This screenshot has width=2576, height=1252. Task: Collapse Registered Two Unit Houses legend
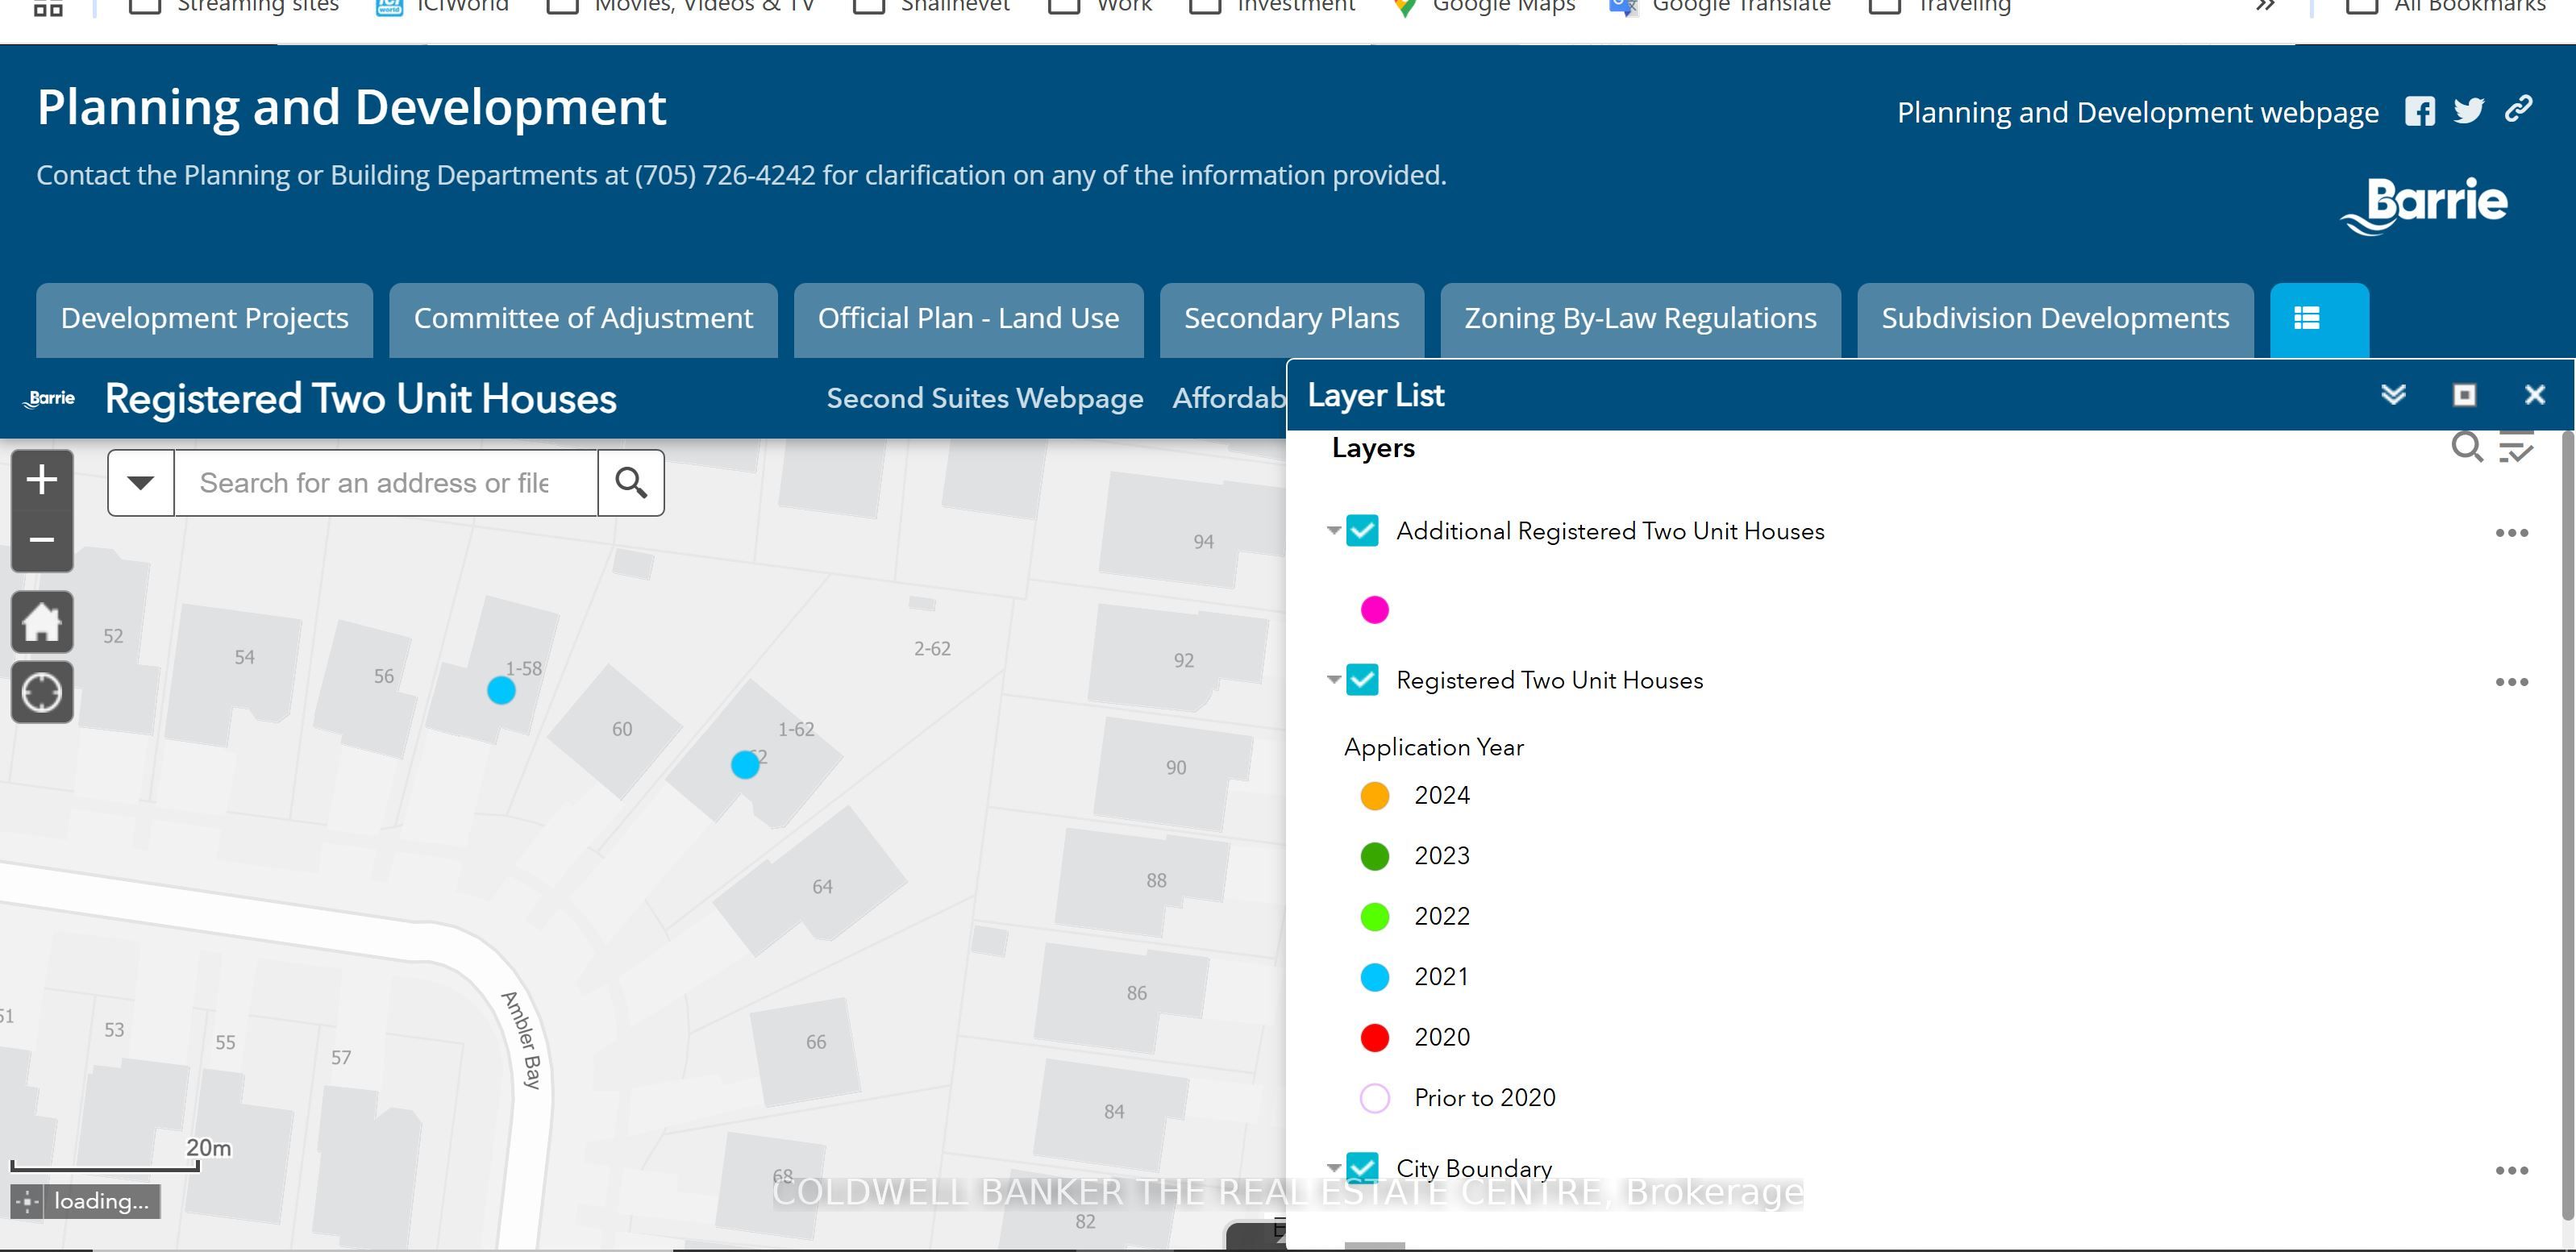pos(1333,680)
